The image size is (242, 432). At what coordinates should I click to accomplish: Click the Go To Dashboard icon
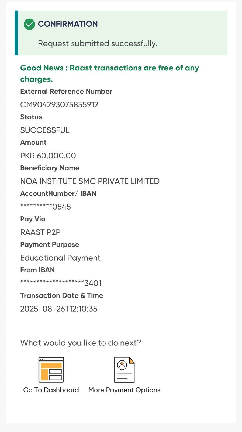tap(51, 370)
